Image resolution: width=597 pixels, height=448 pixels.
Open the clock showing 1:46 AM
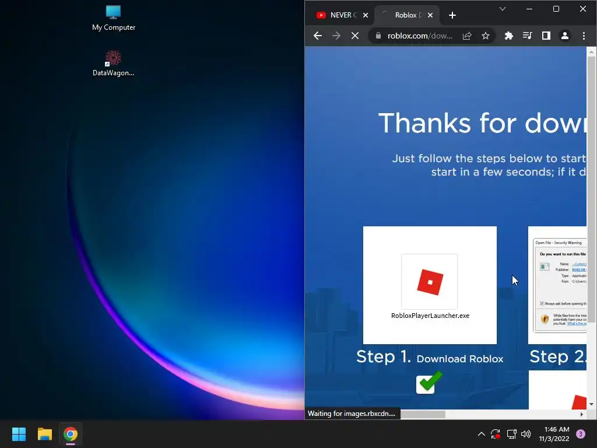[x=554, y=434]
